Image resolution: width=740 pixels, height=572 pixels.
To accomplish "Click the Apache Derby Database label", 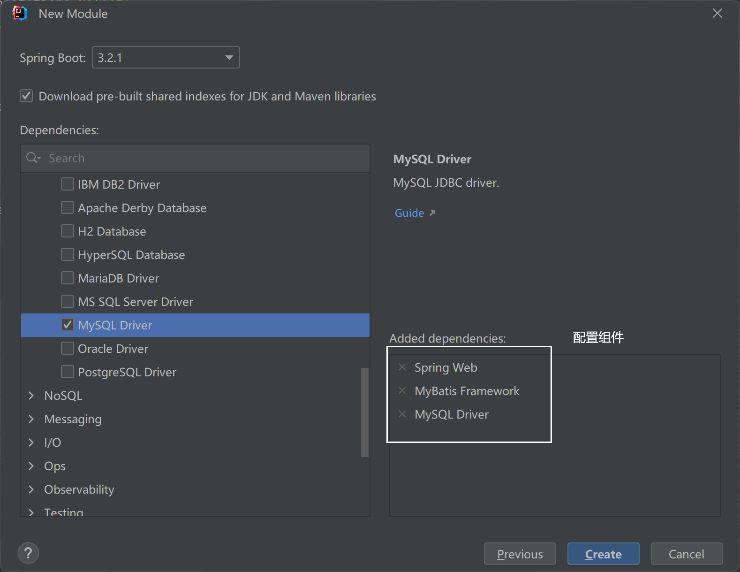I will [142, 208].
